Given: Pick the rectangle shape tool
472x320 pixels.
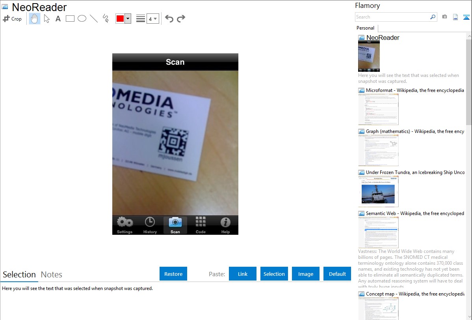Looking at the screenshot, I should (x=70, y=19).
